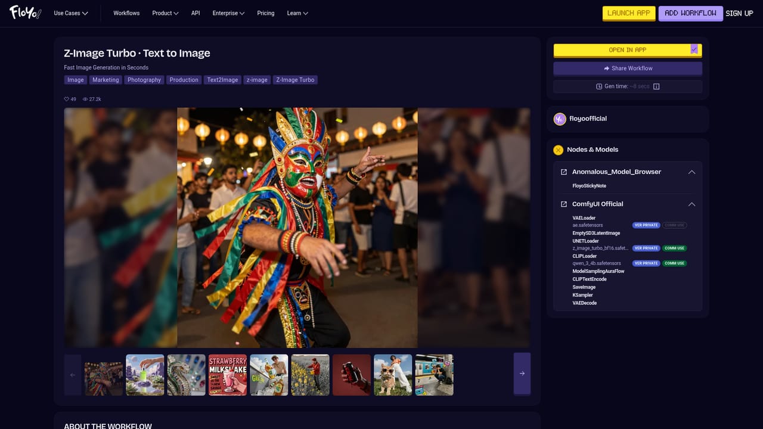This screenshot has height=429, width=763.
Task: Click the floyoofficial avatar icon
Action: [560, 119]
